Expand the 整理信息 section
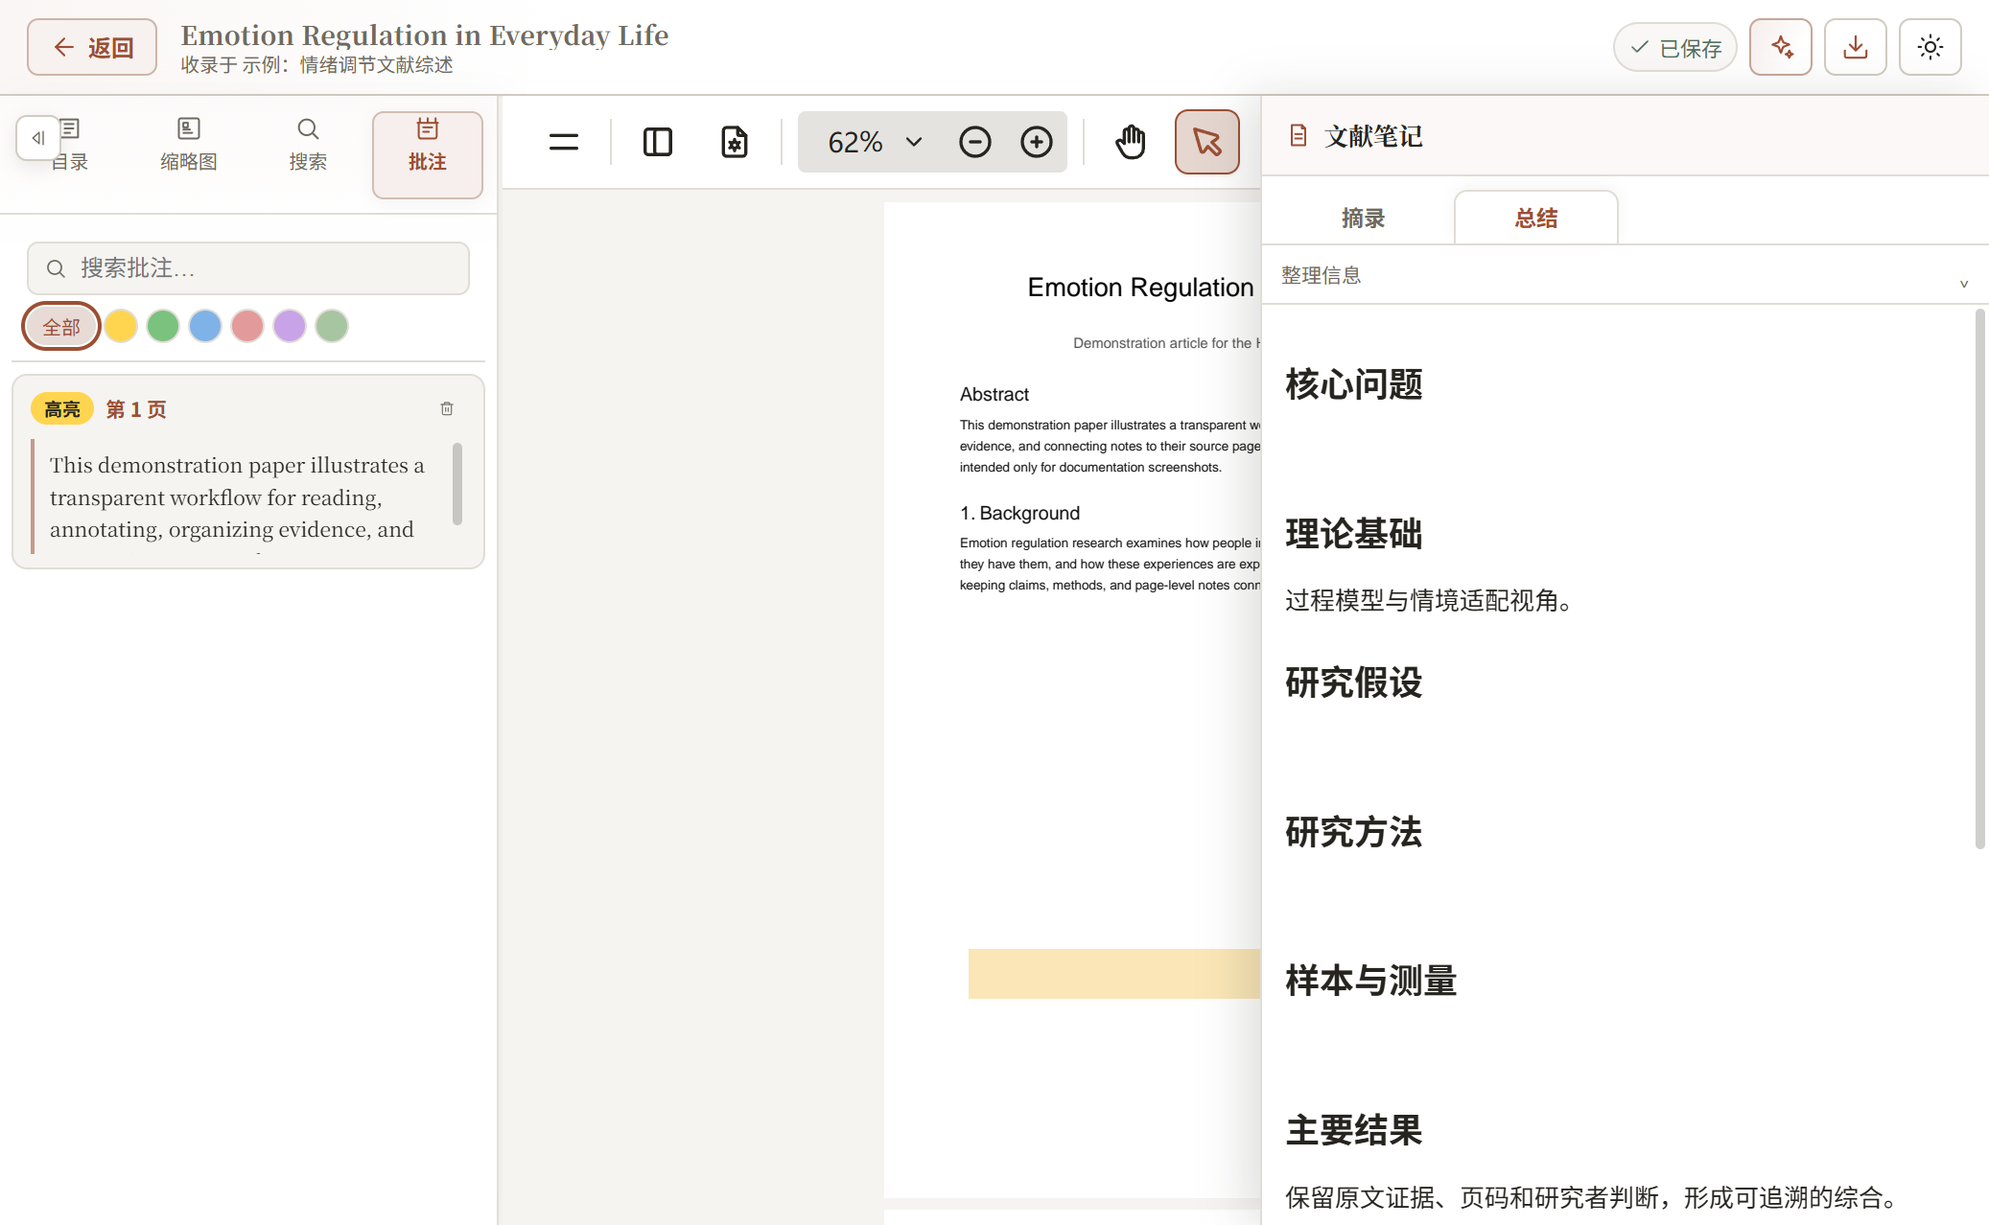This screenshot has height=1225, width=1989. pyautogui.click(x=1625, y=276)
